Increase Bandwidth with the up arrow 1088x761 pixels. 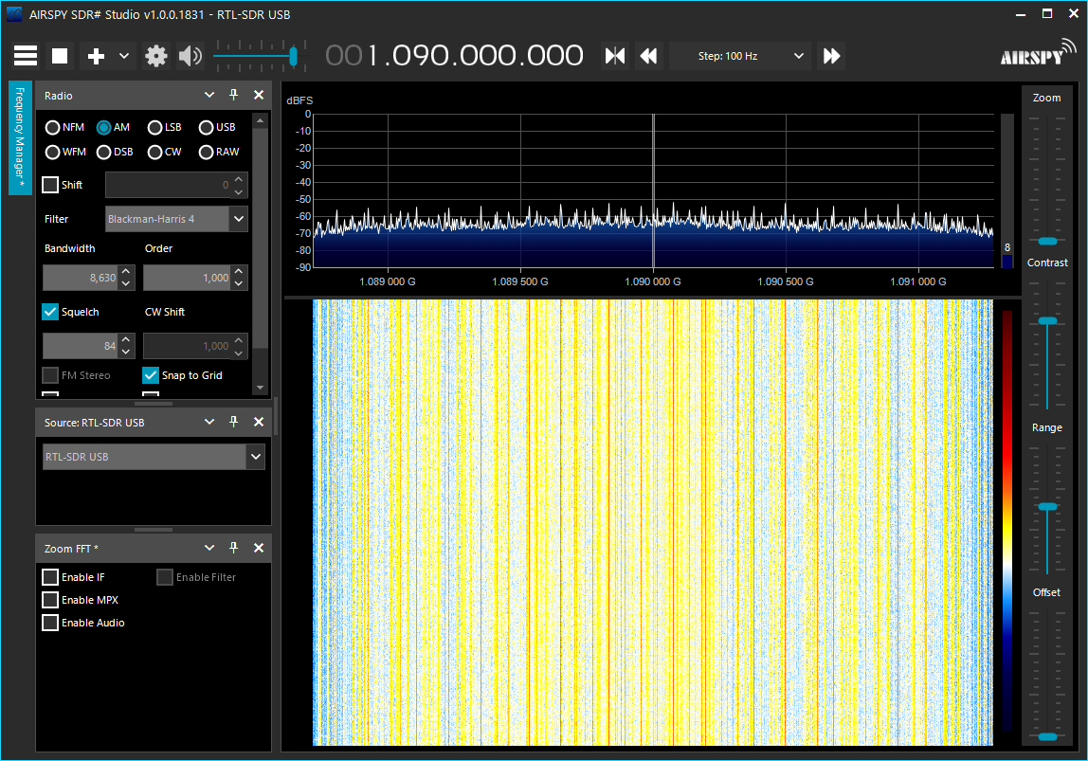coord(126,271)
